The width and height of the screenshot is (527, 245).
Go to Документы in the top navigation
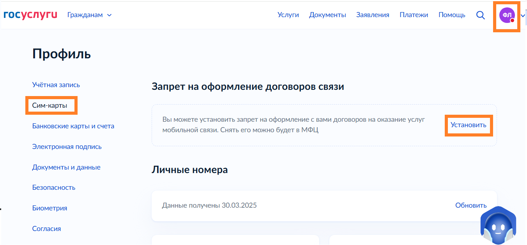(327, 15)
